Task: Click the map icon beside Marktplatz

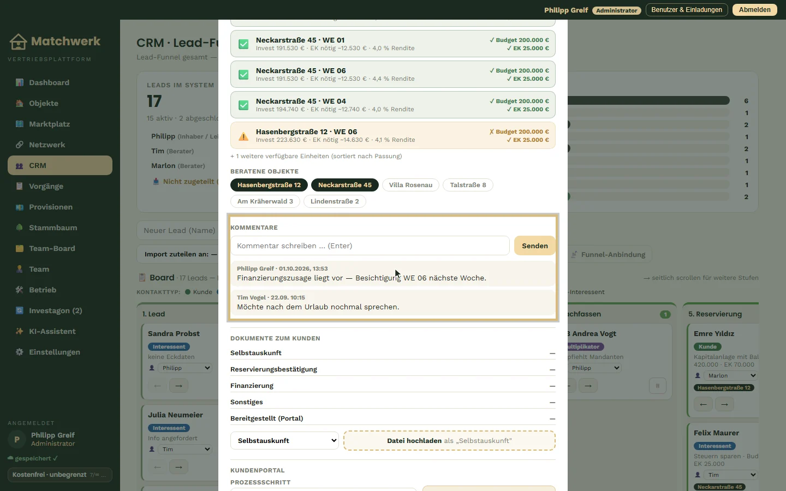Action: pos(20,124)
